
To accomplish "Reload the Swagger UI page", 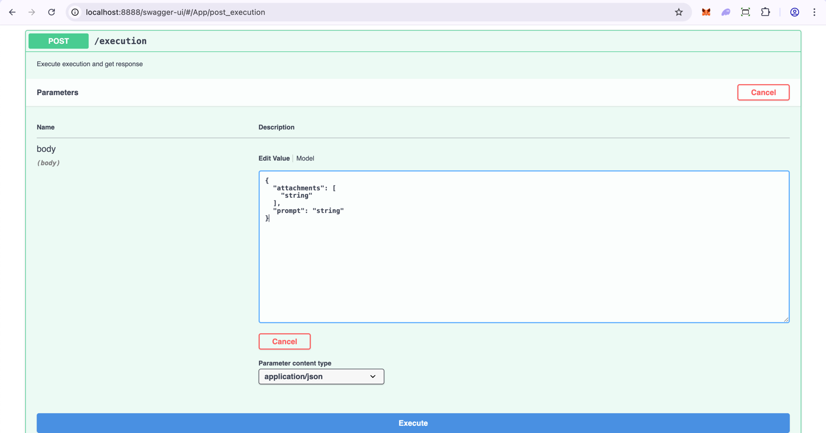I will (51, 12).
